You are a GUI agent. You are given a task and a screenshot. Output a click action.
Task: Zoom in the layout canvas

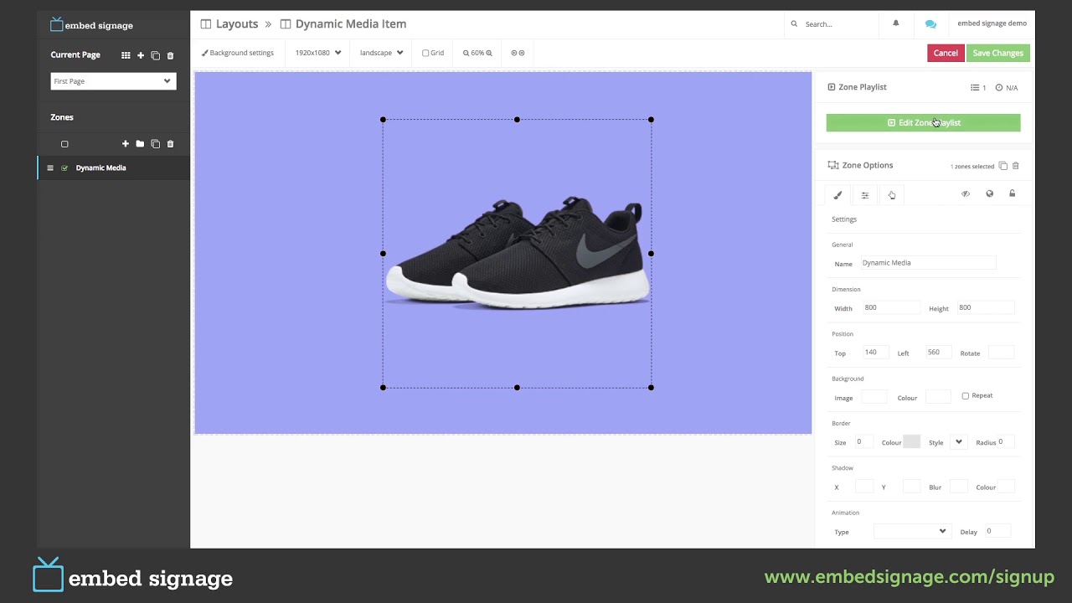(x=489, y=53)
